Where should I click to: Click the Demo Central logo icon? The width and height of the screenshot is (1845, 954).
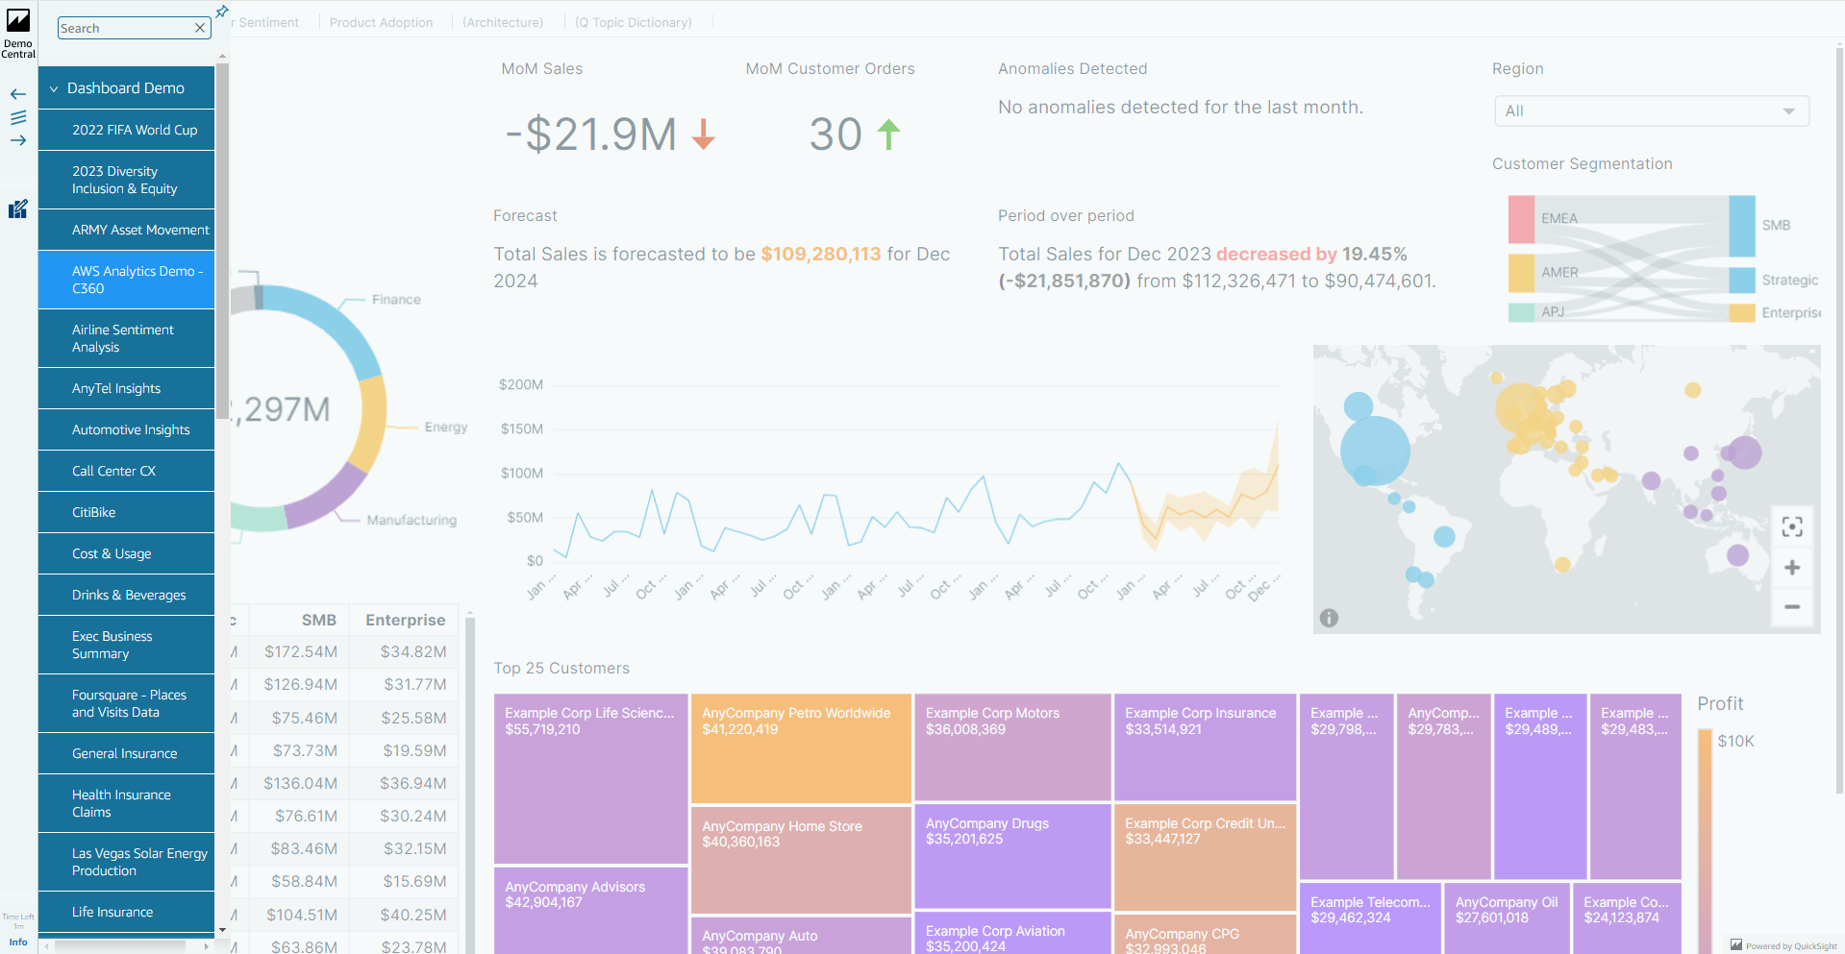(x=18, y=22)
